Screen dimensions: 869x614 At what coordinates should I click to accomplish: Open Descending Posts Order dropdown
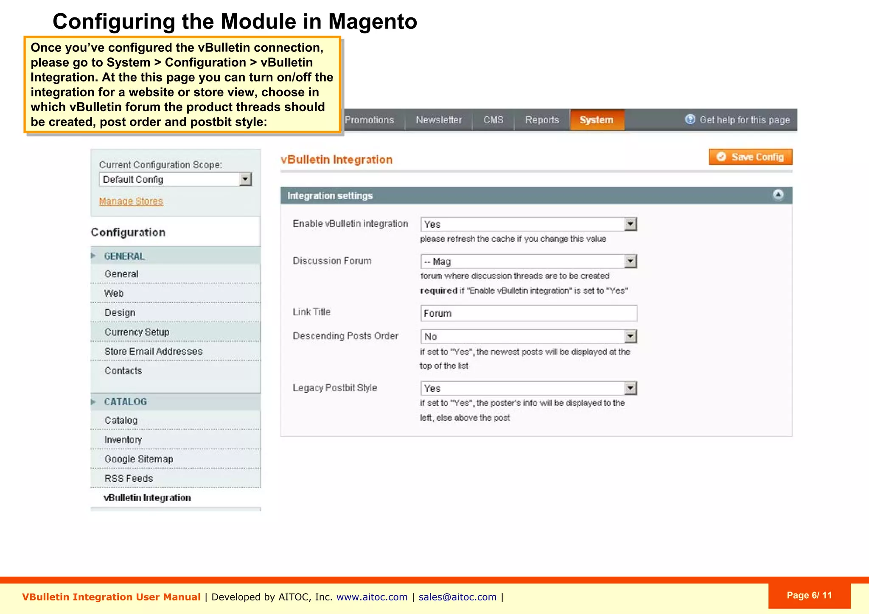tap(529, 336)
